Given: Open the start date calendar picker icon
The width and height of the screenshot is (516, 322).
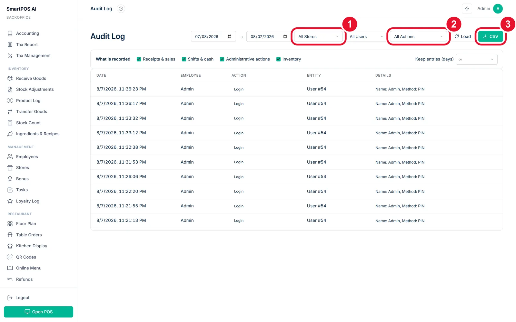Looking at the screenshot, I should tap(230, 36).
